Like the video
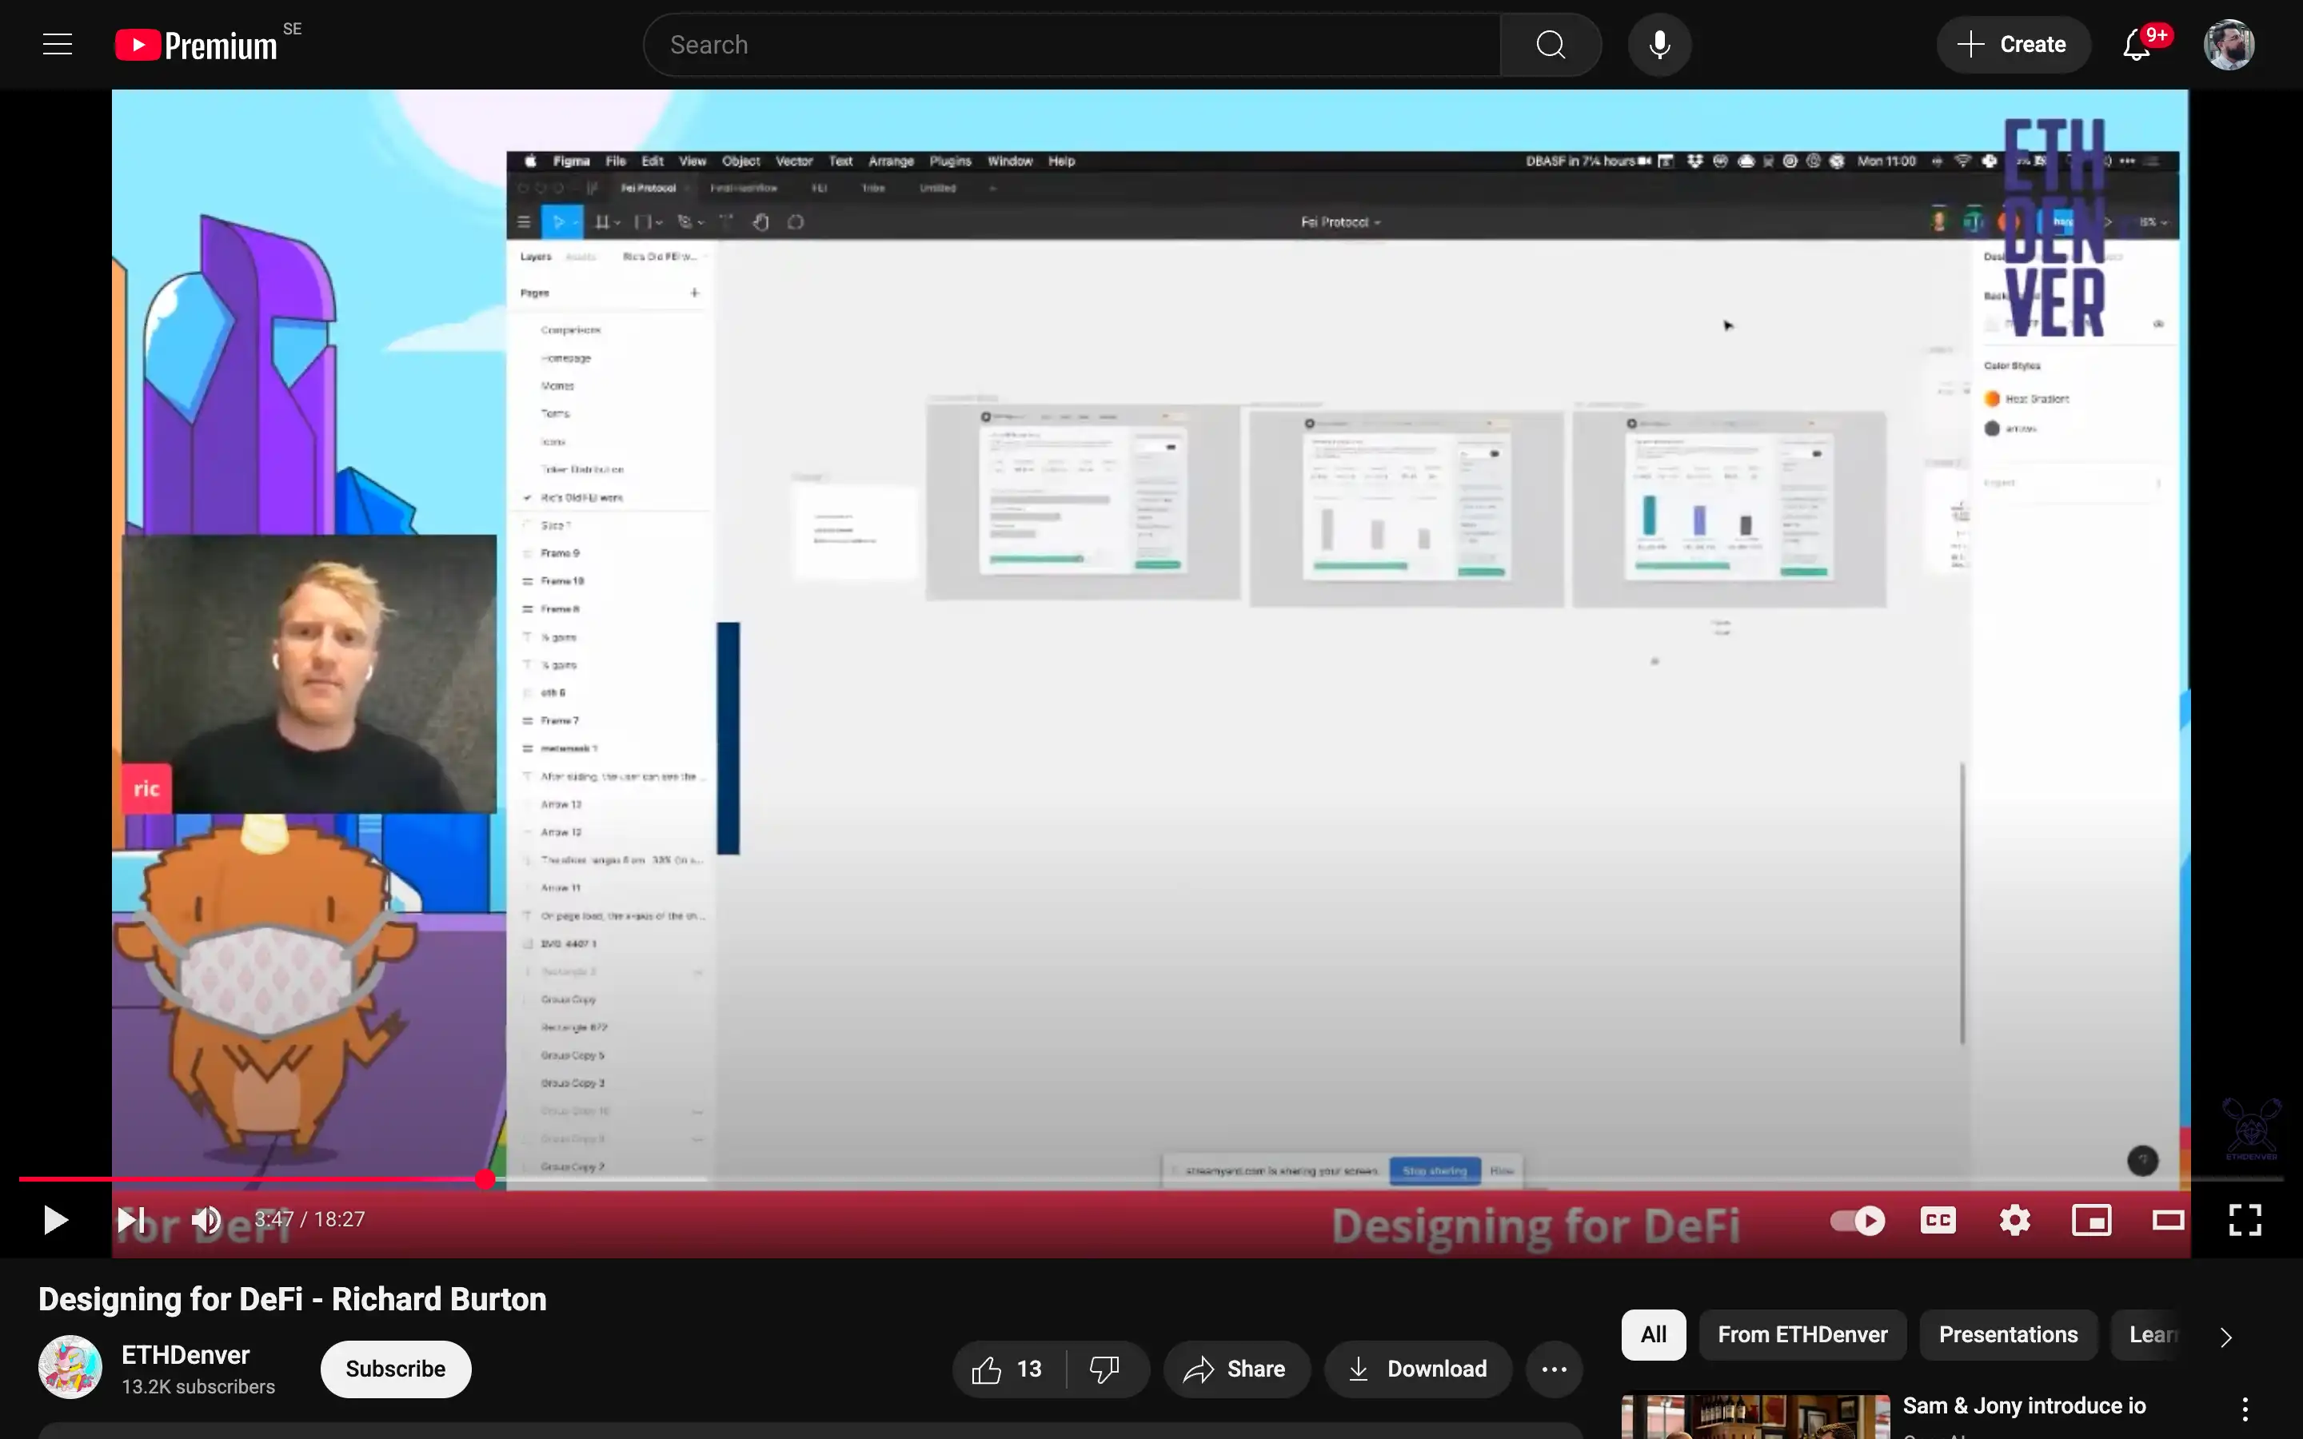The width and height of the screenshot is (2303, 1439). (1008, 1369)
